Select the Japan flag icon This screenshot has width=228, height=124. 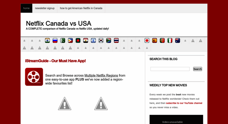(147, 41)
